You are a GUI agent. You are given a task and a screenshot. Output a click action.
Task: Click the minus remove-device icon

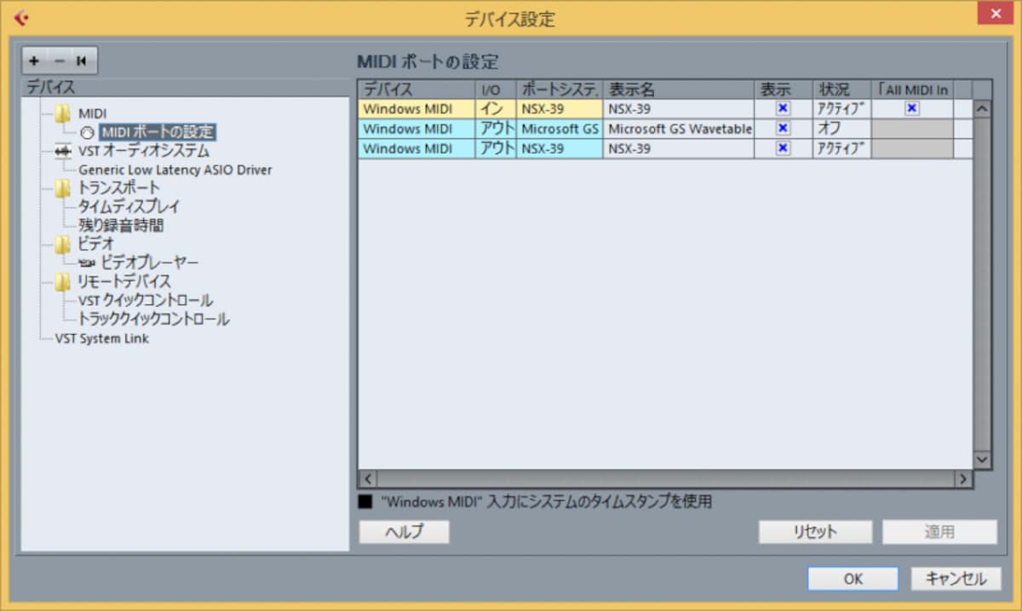coord(59,61)
